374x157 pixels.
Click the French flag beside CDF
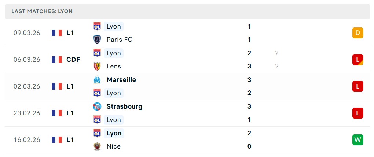[57, 60]
